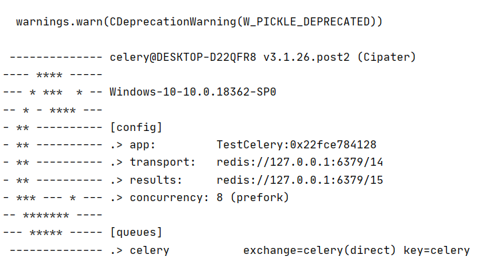Click the [queues] section header
The image size is (497, 280).
click(136, 233)
